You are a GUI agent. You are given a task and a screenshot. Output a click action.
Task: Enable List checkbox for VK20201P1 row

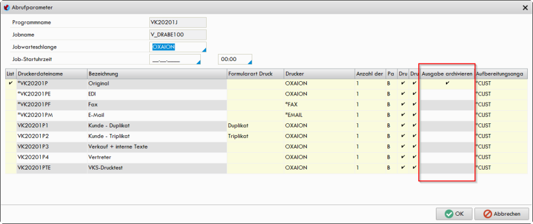(x=11, y=126)
